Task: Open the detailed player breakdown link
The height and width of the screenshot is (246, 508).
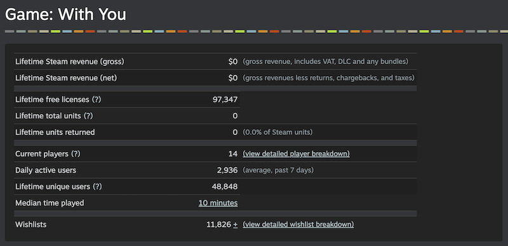Action: (296, 153)
